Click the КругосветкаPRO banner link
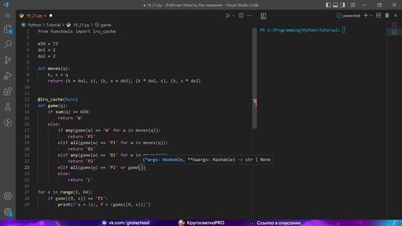The height and width of the screenshot is (226, 402). (201, 223)
